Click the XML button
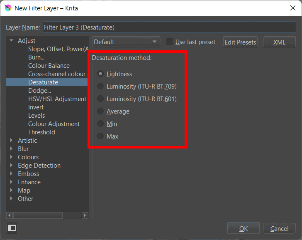Screen dimensions: 302x240 pos(279,42)
